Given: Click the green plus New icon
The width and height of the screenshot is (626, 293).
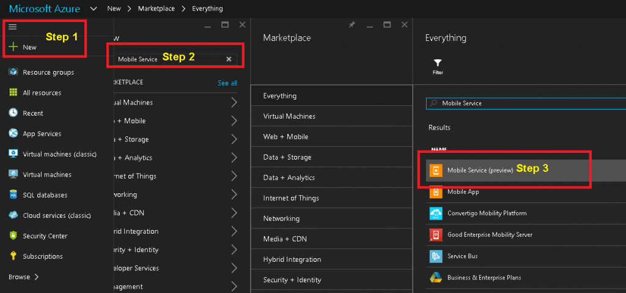Looking at the screenshot, I should pyautogui.click(x=13, y=47).
